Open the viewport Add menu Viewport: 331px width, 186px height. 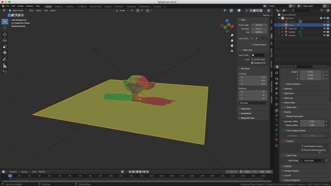(x=46, y=10)
